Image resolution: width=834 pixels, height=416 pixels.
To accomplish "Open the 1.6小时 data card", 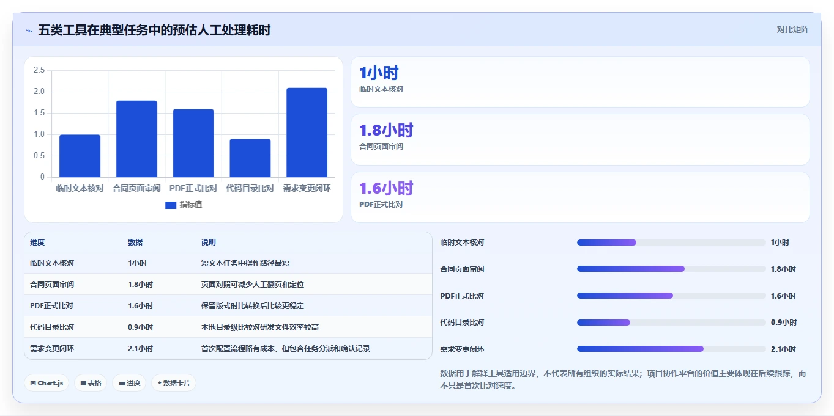I will click(x=580, y=197).
